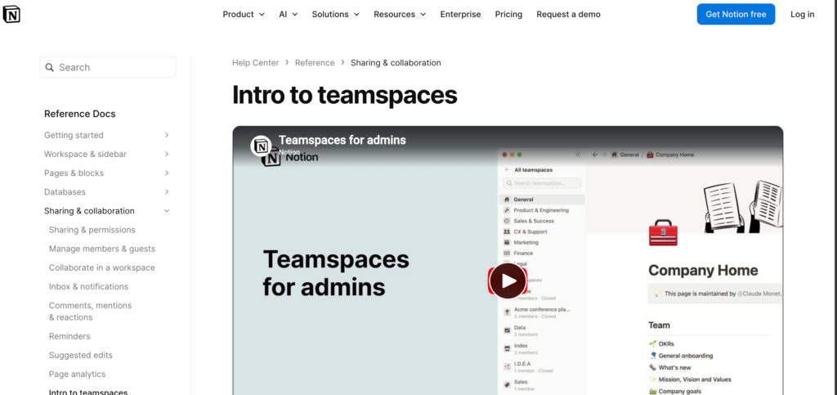Screen dimensions: 837x395
Task: Open the Help Center breadcrumb link
Action: pyautogui.click(x=255, y=62)
